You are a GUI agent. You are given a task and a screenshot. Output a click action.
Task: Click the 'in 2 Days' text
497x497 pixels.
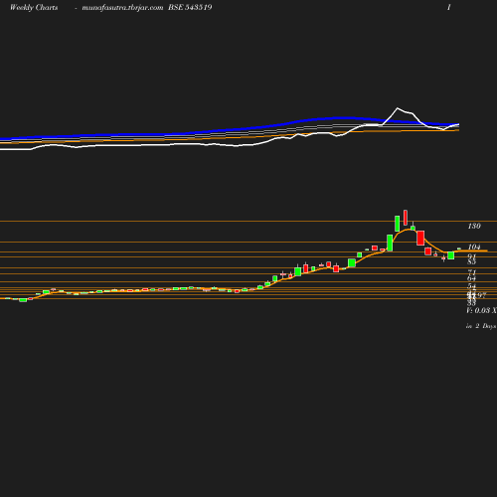click(481, 326)
